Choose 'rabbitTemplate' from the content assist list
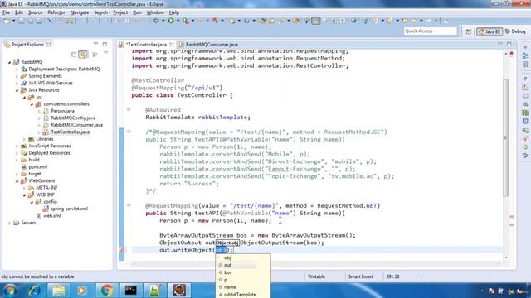531x298 pixels. [x=240, y=295]
